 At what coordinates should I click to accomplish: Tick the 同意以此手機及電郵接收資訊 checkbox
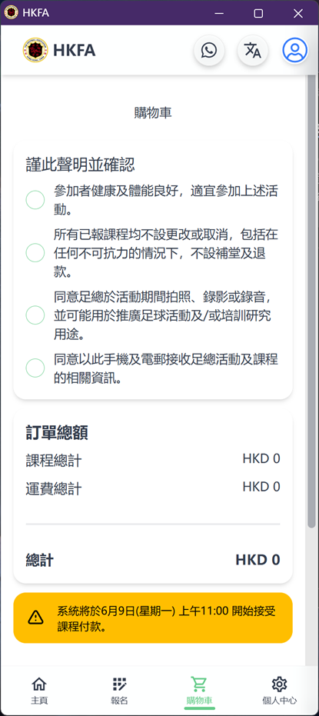(x=35, y=368)
